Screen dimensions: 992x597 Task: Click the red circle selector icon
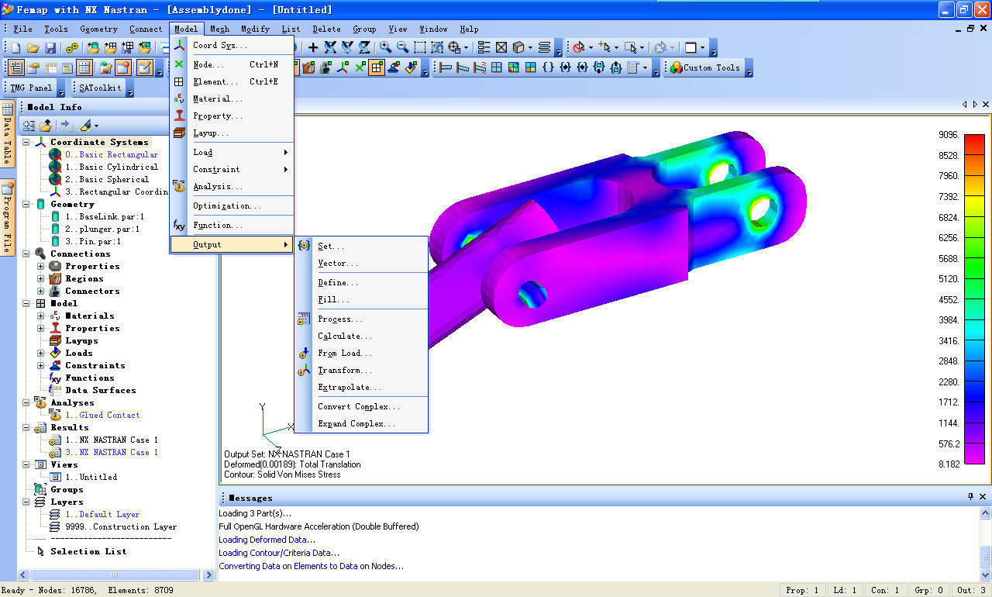click(x=577, y=47)
